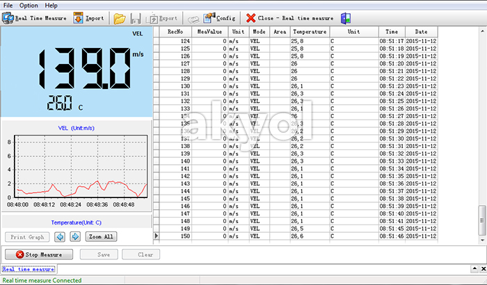Screen dimensions: 487x285
Task: Click the right arrow graph navigation icon
Action: 75,236
